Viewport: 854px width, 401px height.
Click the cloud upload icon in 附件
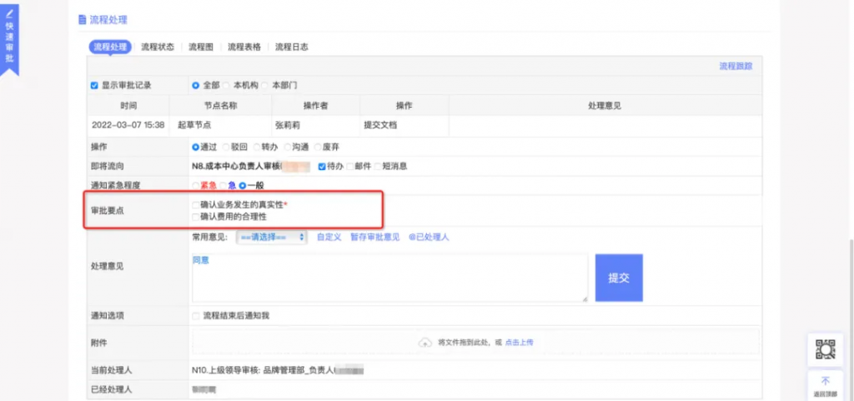coord(424,342)
